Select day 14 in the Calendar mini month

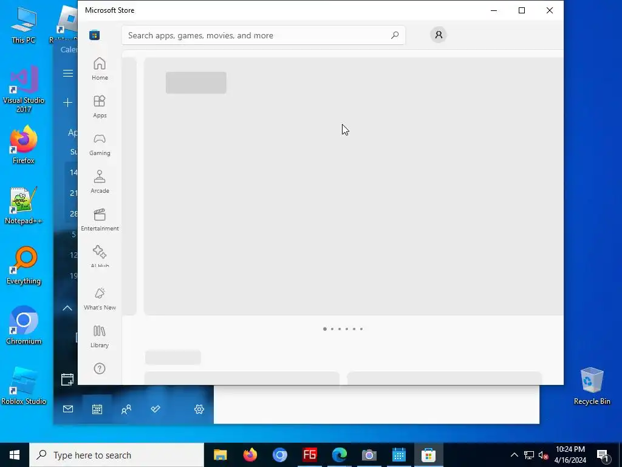[73, 172]
